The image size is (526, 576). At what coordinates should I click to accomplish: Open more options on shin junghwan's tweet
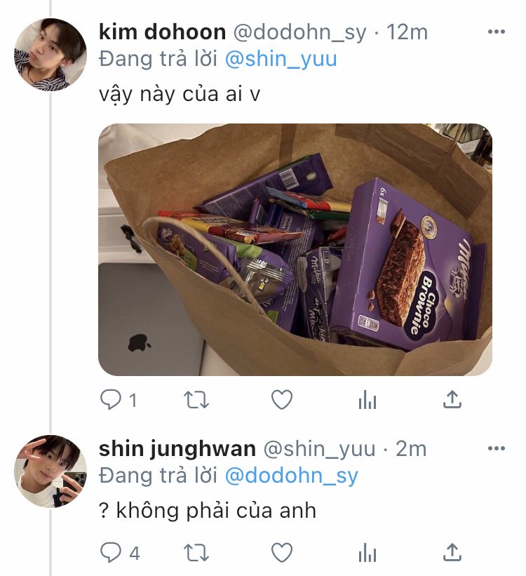click(x=497, y=448)
